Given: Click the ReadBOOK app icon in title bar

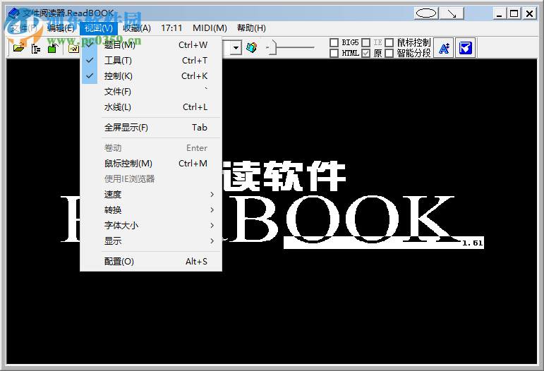Looking at the screenshot, I should [13, 13].
